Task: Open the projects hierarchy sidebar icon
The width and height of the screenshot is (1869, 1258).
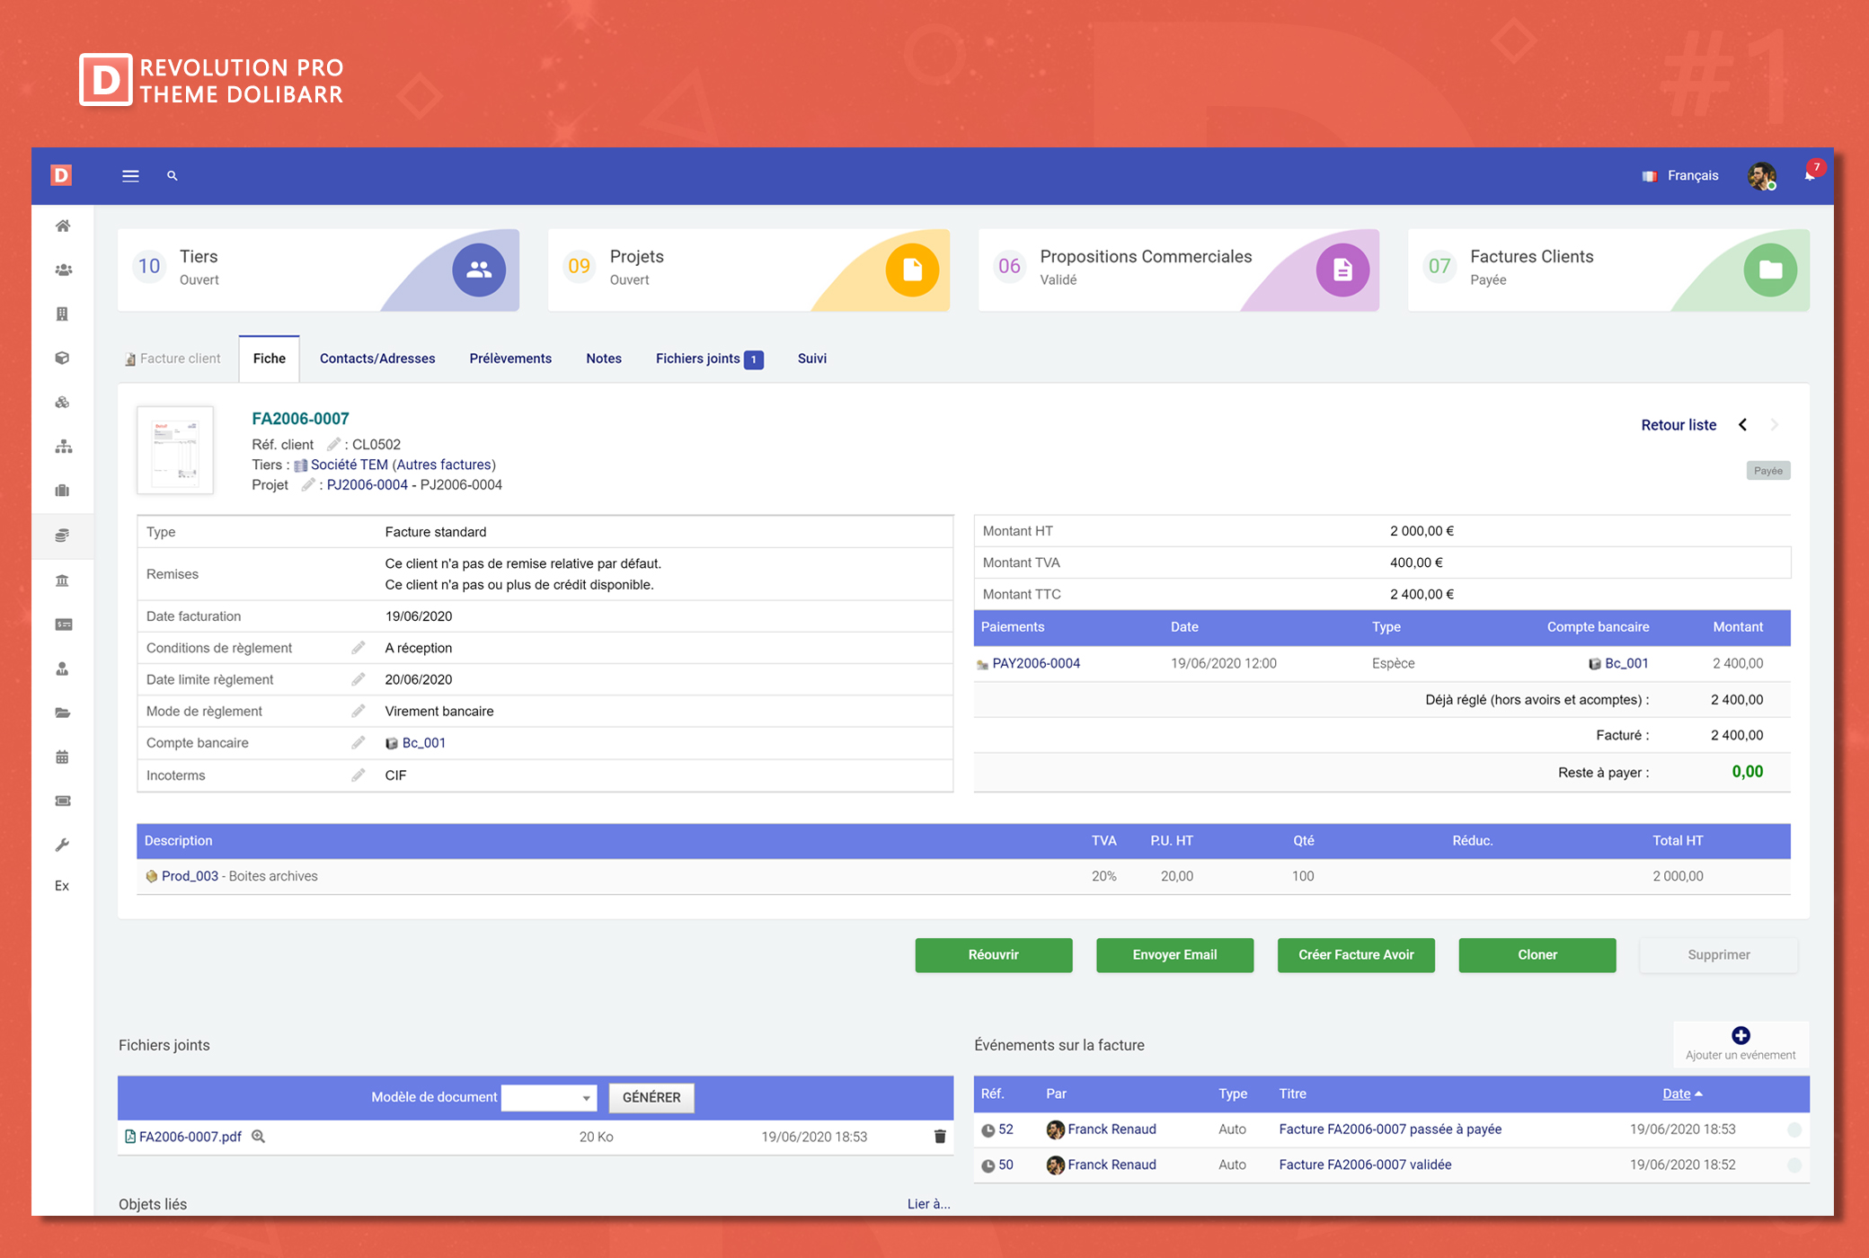Action: tap(63, 447)
